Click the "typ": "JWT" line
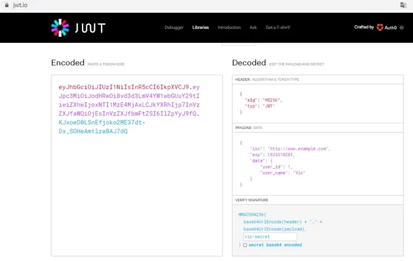 pyautogui.click(x=260, y=107)
